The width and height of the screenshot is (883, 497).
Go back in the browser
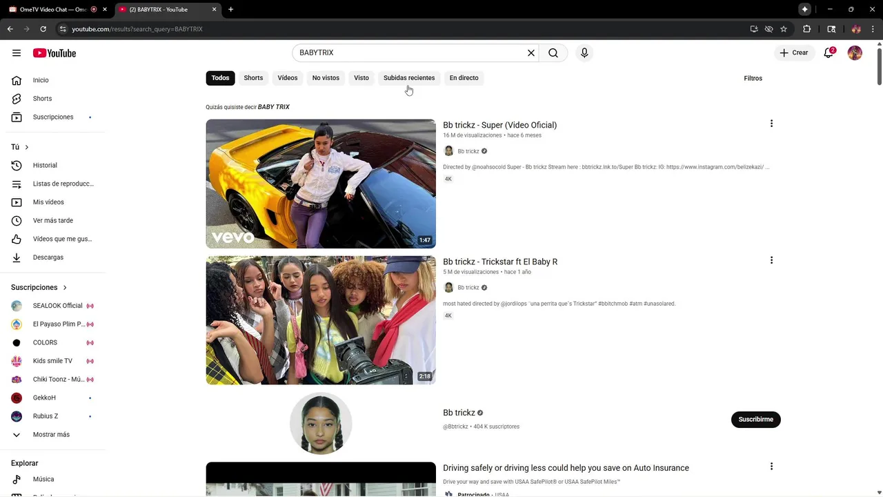[x=10, y=29]
